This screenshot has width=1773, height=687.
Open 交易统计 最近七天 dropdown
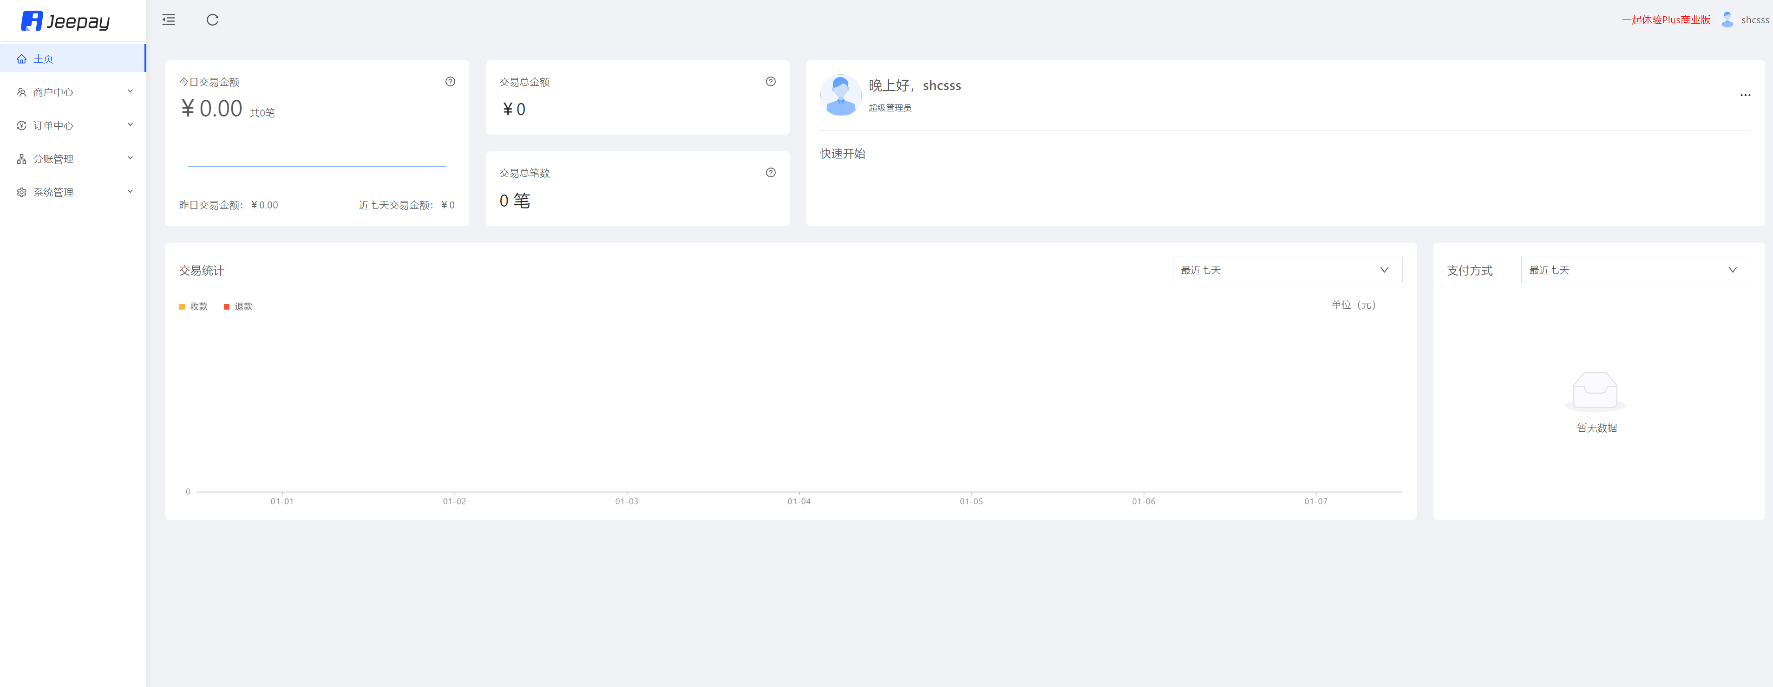click(1286, 270)
